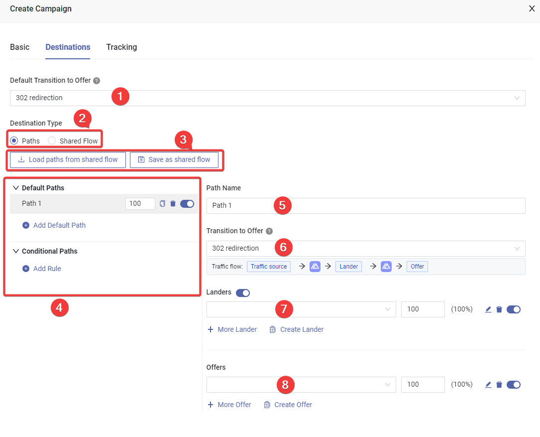The width and height of the screenshot is (540, 437).
Task: Open the offer selection dropdown
Action: click(x=301, y=385)
